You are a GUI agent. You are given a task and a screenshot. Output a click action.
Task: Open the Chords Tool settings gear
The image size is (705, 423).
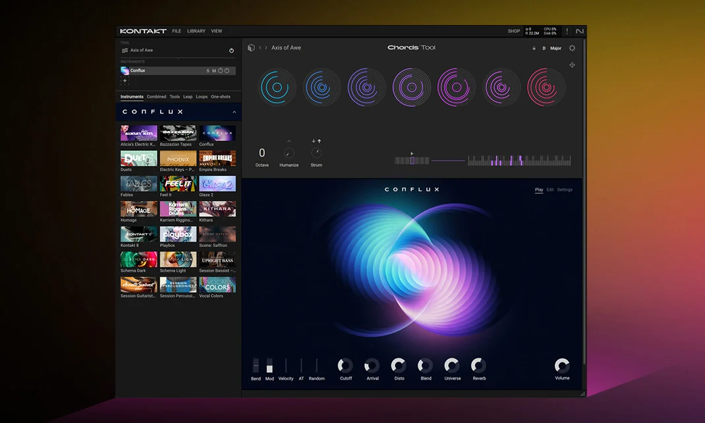pyautogui.click(x=572, y=48)
